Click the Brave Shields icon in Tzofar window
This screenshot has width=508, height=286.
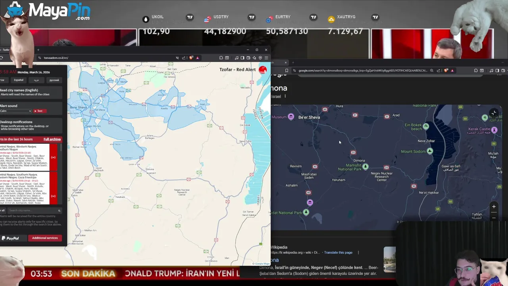(x=191, y=58)
